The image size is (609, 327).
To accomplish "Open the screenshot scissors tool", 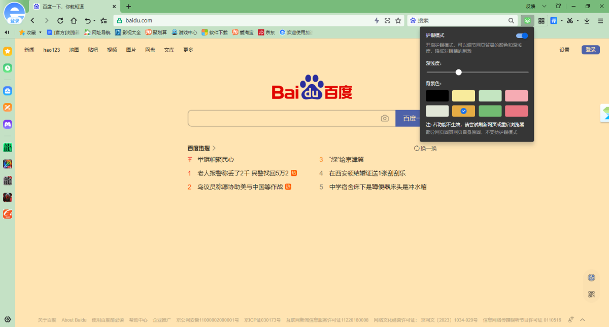I will click(570, 20).
